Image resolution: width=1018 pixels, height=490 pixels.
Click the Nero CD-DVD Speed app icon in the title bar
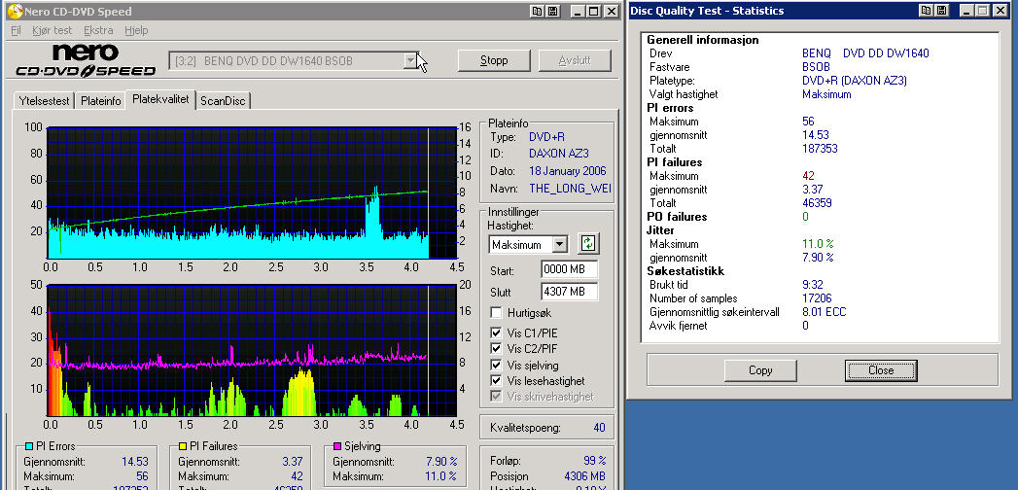click(15, 11)
